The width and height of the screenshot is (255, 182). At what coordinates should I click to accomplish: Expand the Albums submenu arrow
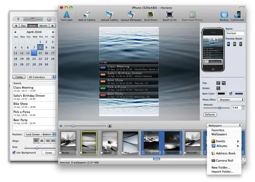tap(238, 146)
